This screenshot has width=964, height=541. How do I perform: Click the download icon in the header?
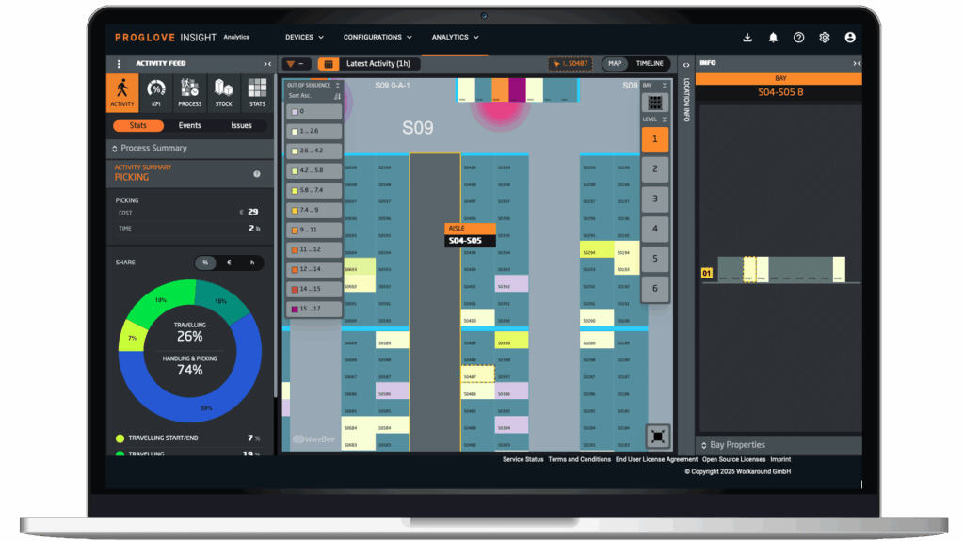(x=747, y=38)
